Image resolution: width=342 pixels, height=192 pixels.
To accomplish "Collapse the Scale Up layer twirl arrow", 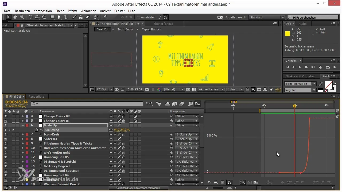I will [x=23, y=125].
